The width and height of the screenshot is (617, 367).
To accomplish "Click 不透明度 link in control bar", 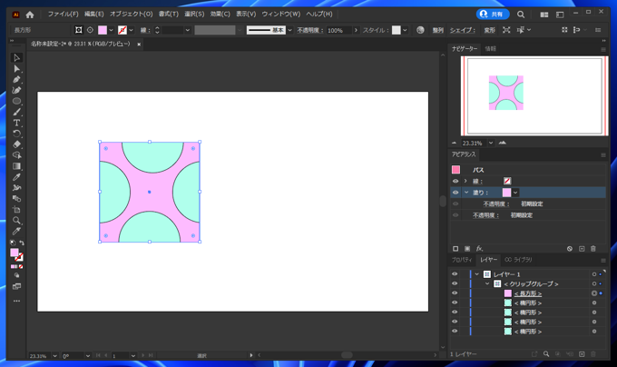I will (309, 30).
